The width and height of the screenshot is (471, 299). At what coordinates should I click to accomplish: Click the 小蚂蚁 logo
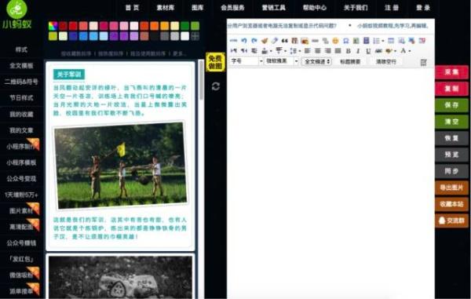[17, 15]
